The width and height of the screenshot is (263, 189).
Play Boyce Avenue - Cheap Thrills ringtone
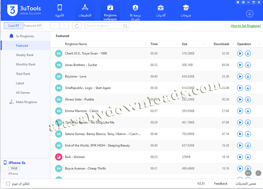pyautogui.click(x=240, y=168)
